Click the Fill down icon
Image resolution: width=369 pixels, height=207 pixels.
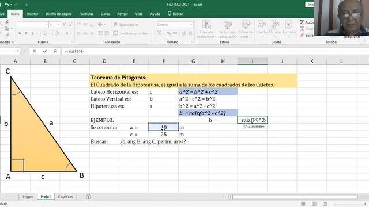click(x=302, y=29)
